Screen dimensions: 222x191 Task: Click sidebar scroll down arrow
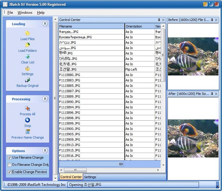coord(55,178)
